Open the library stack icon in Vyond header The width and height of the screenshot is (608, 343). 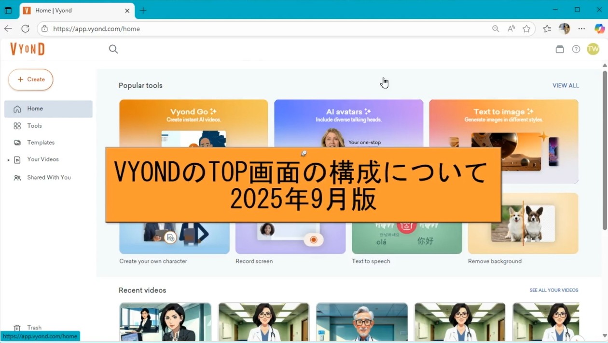[560, 49]
